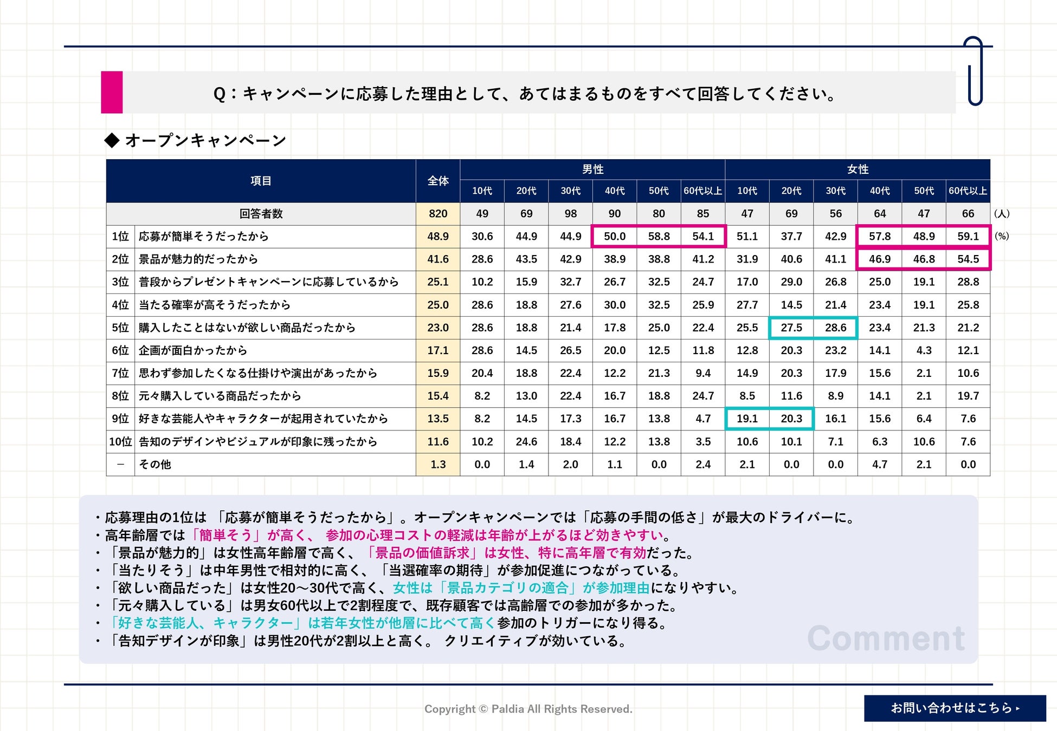1057x731 pixels.
Task: Click row label 企画が面白かったから
Action: (193, 350)
